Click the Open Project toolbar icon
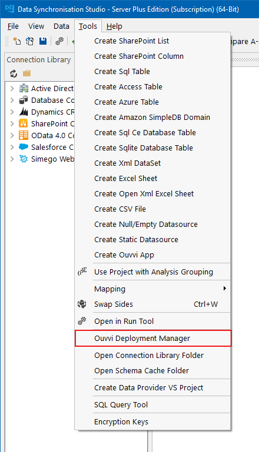The height and width of the screenshot is (452, 259). pyautogui.click(x=30, y=41)
